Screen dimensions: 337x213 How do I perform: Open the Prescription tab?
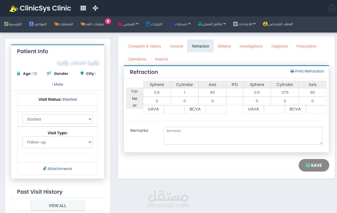point(307,46)
